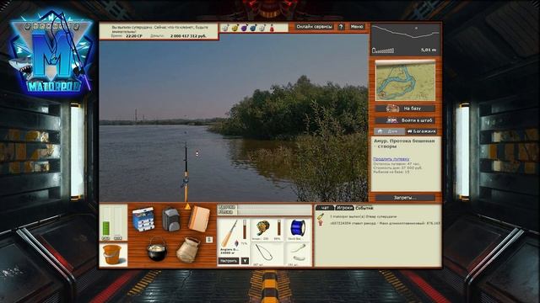Open the river map thumbnail
540x303 pixels.
point(405,81)
